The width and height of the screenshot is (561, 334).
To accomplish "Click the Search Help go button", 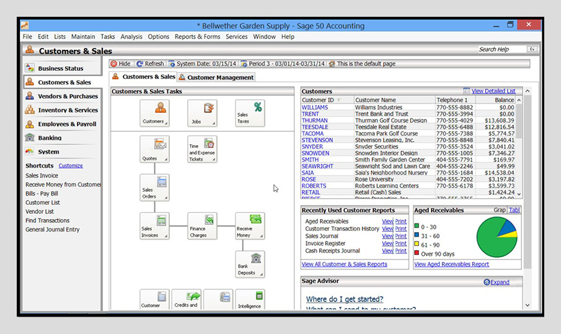I will (x=532, y=49).
